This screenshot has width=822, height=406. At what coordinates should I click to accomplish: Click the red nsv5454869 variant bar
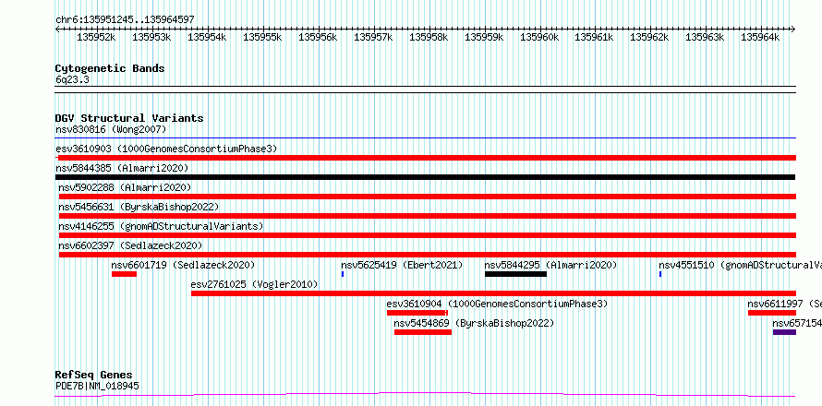(x=423, y=332)
